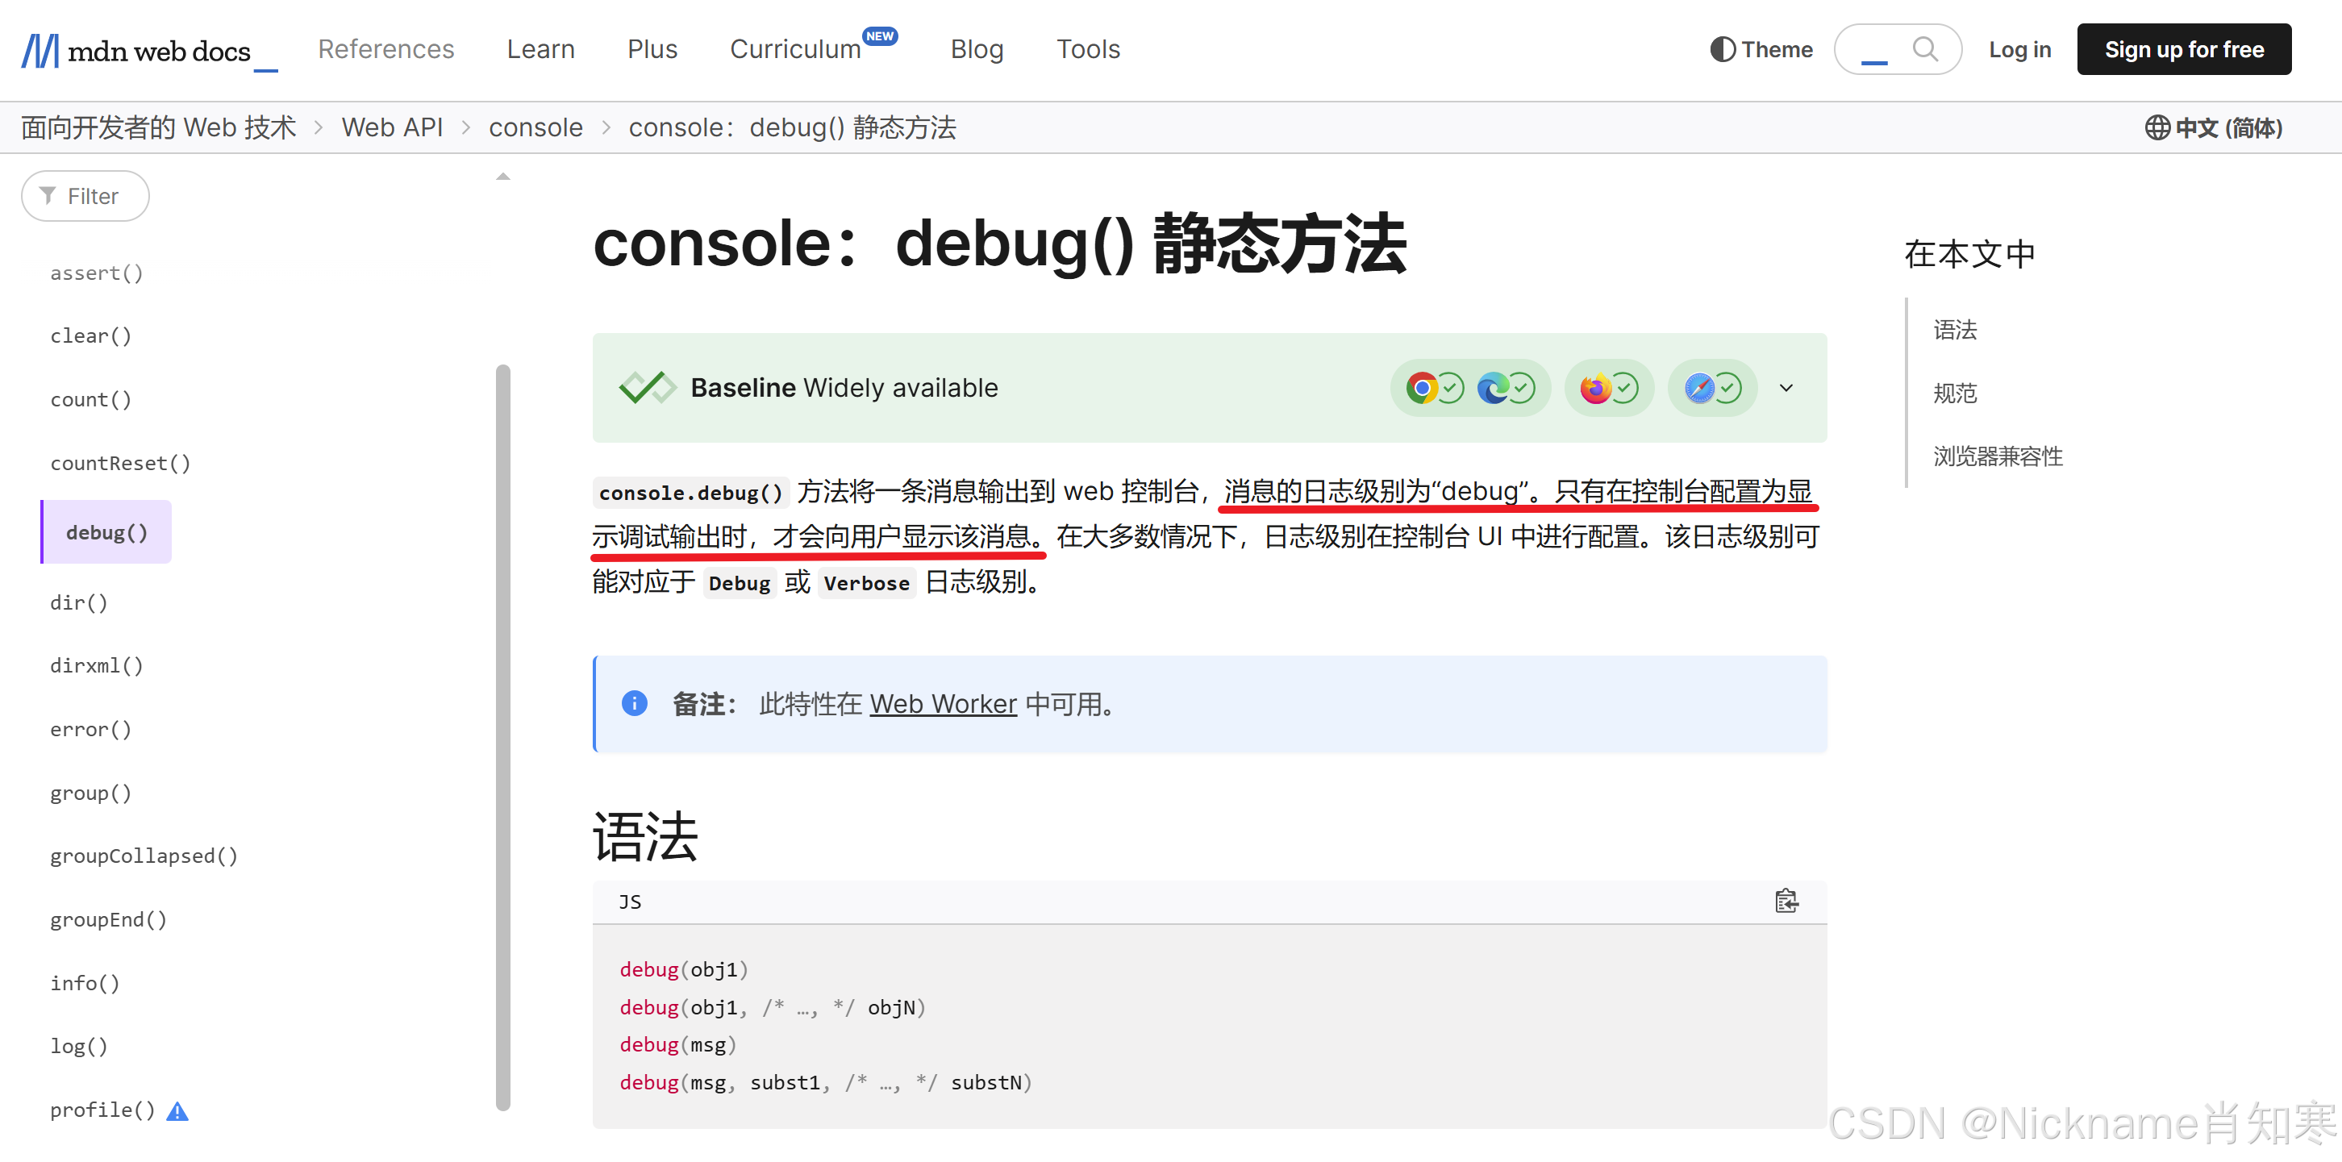Screen dimensions: 2342x1162
Task: Follow the Web Worker link
Action: (x=943, y=704)
